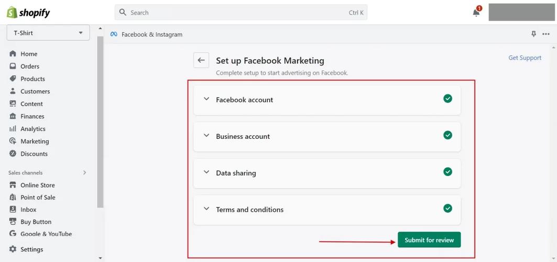Click the Products tag icon

13,79
